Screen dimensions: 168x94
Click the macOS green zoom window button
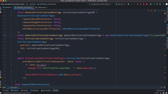[x=6, y=1]
